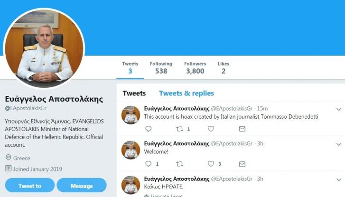345x197 pixels.
Task: Open the Welcome! tweet options chevron
Action: [338, 144]
